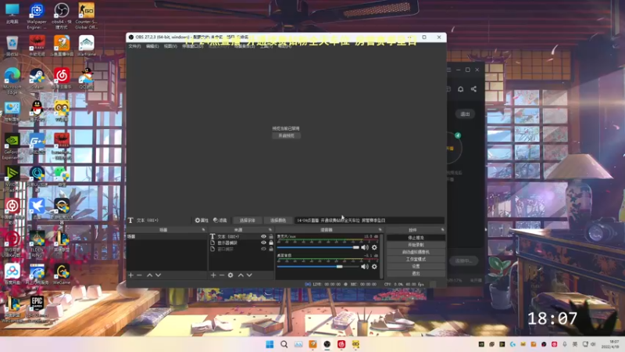Mute the Desktop Audio channel
625x352 pixels.
point(365,267)
